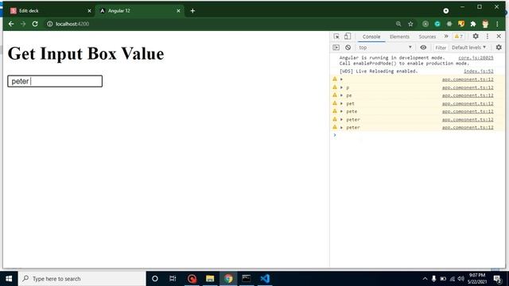Click the 7 warnings badge

[459, 37]
